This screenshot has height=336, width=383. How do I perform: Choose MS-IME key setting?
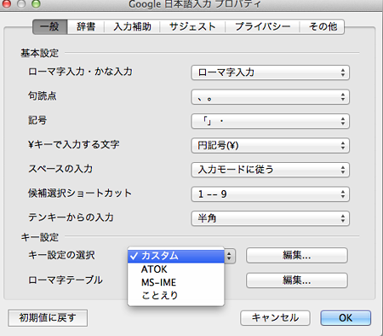176,282
